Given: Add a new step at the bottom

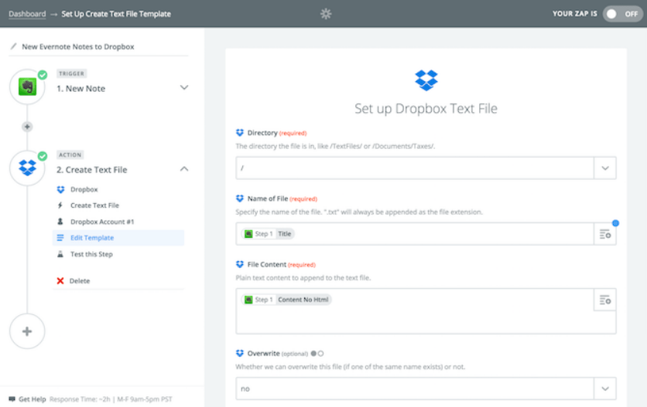Looking at the screenshot, I should tap(27, 331).
